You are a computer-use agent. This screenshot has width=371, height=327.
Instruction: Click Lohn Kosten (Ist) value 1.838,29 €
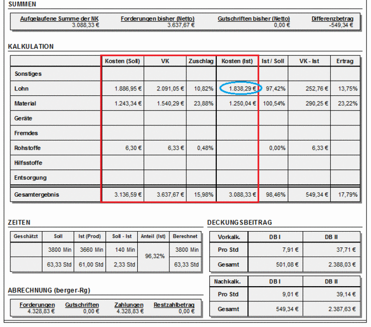click(242, 88)
